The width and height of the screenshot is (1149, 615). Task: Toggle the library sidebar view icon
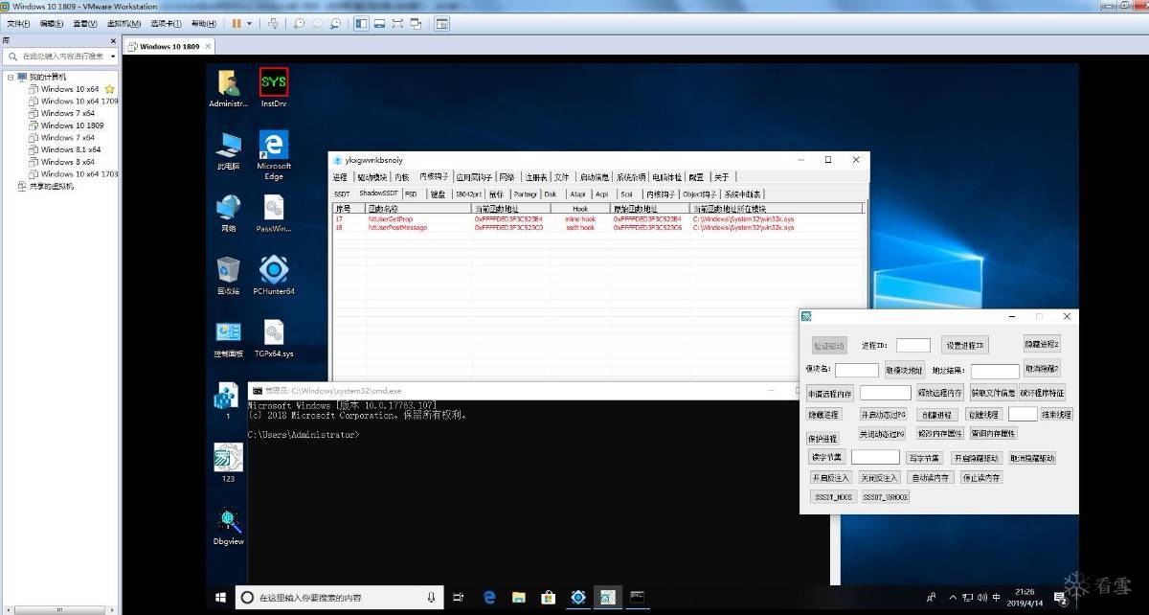coord(361,23)
